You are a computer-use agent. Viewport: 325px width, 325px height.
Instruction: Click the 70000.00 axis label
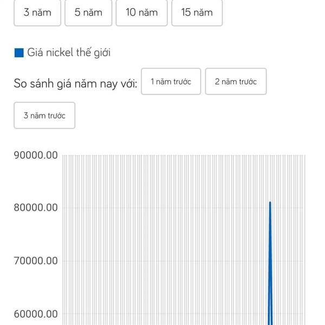[x=36, y=261]
